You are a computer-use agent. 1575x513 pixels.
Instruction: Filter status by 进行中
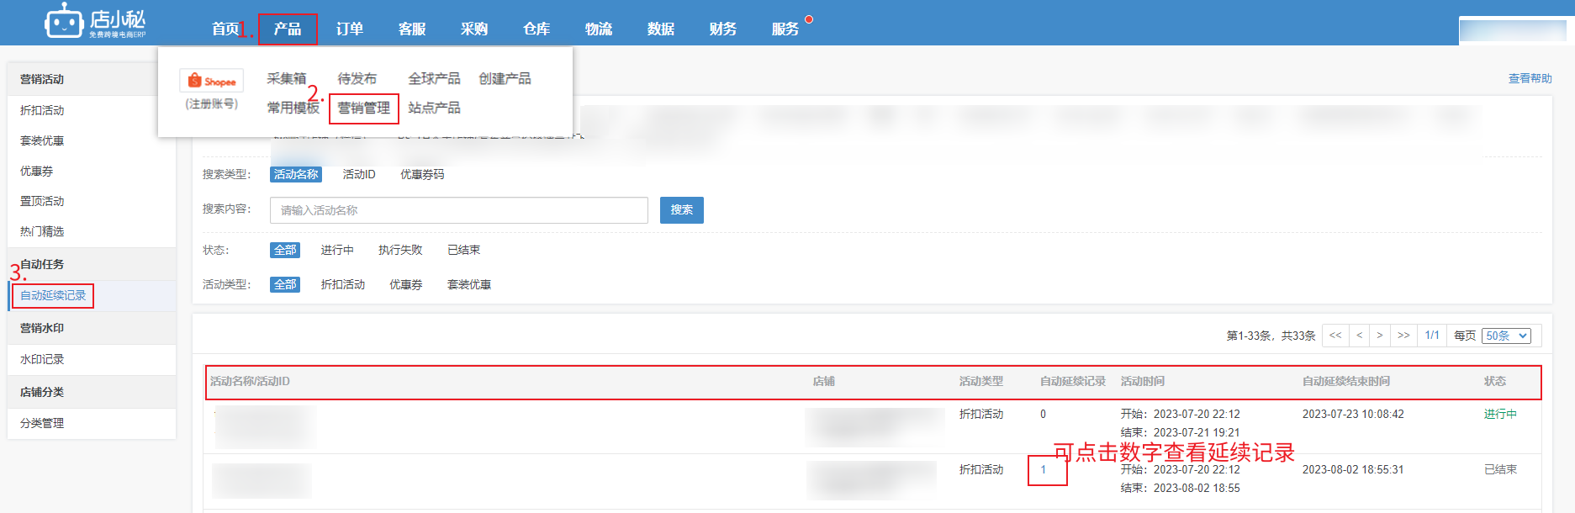tap(337, 250)
